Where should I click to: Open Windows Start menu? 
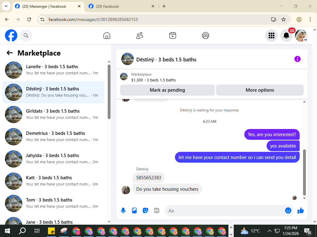coord(7,231)
